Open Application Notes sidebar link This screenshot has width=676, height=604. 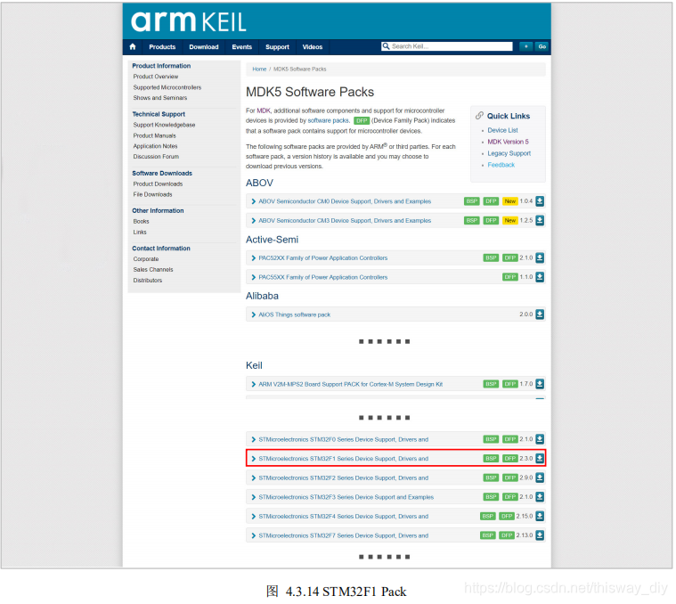pos(155,146)
